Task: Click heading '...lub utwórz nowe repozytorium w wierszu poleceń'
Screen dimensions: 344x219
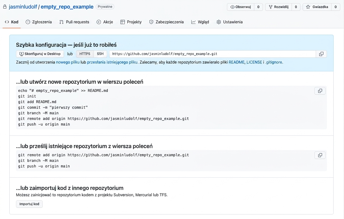Action: click(80, 82)
